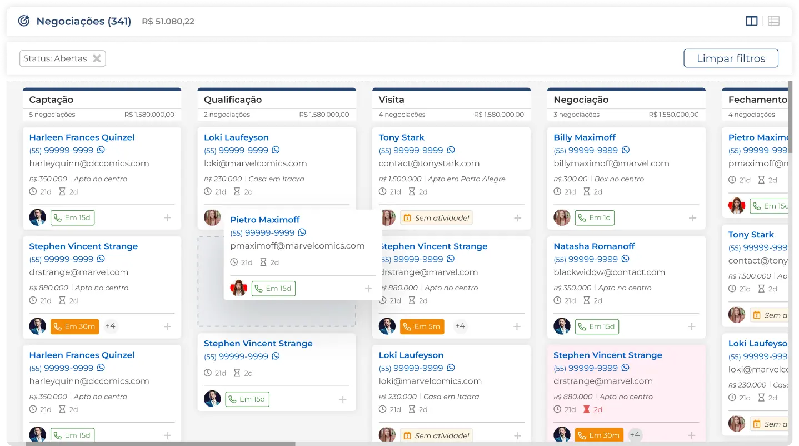Open Loki Laufeyson card in Visita column
The width and height of the screenshot is (799, 446).
click(411, 355)
